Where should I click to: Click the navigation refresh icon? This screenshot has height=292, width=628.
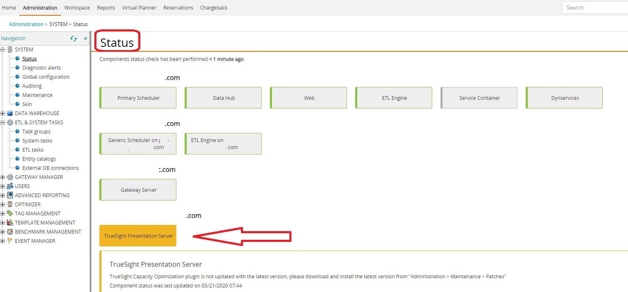(74, 39)
